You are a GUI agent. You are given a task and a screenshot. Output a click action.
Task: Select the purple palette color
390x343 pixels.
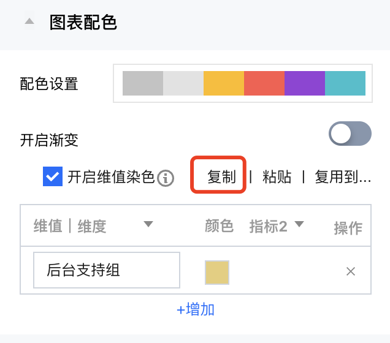305,83
